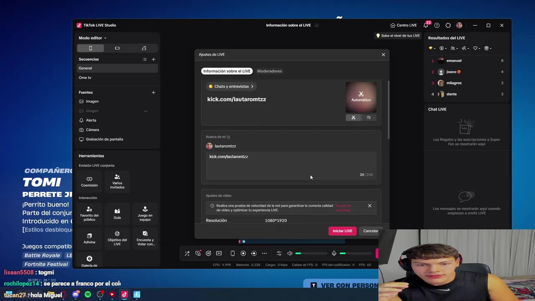Add a new scene in Secuencias
The height and width of the screenshot is (301, 535).
click(153, 59)
